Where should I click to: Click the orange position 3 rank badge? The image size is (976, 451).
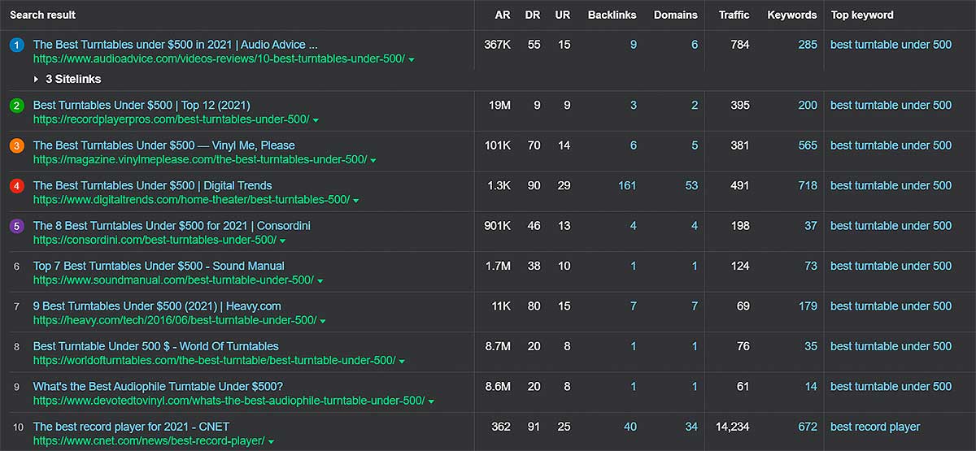[x=16, y=145]
